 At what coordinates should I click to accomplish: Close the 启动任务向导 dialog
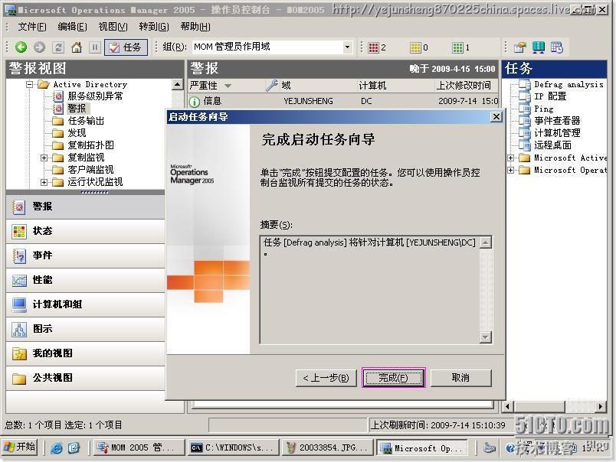pos(496,117)
